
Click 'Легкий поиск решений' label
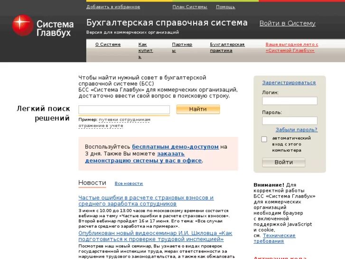[43, 113]
